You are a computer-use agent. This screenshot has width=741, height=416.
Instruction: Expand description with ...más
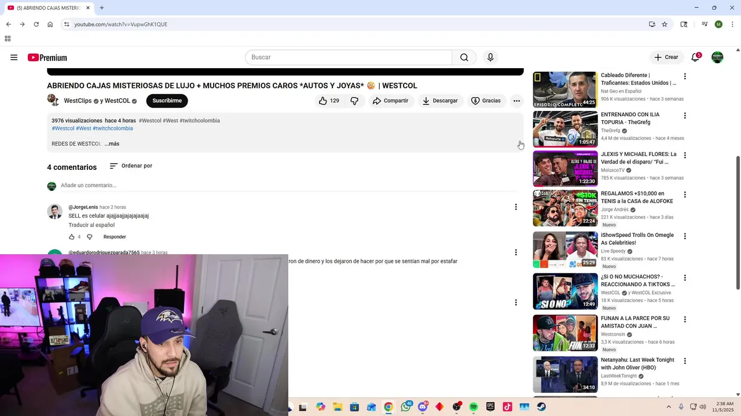(112, 144)
